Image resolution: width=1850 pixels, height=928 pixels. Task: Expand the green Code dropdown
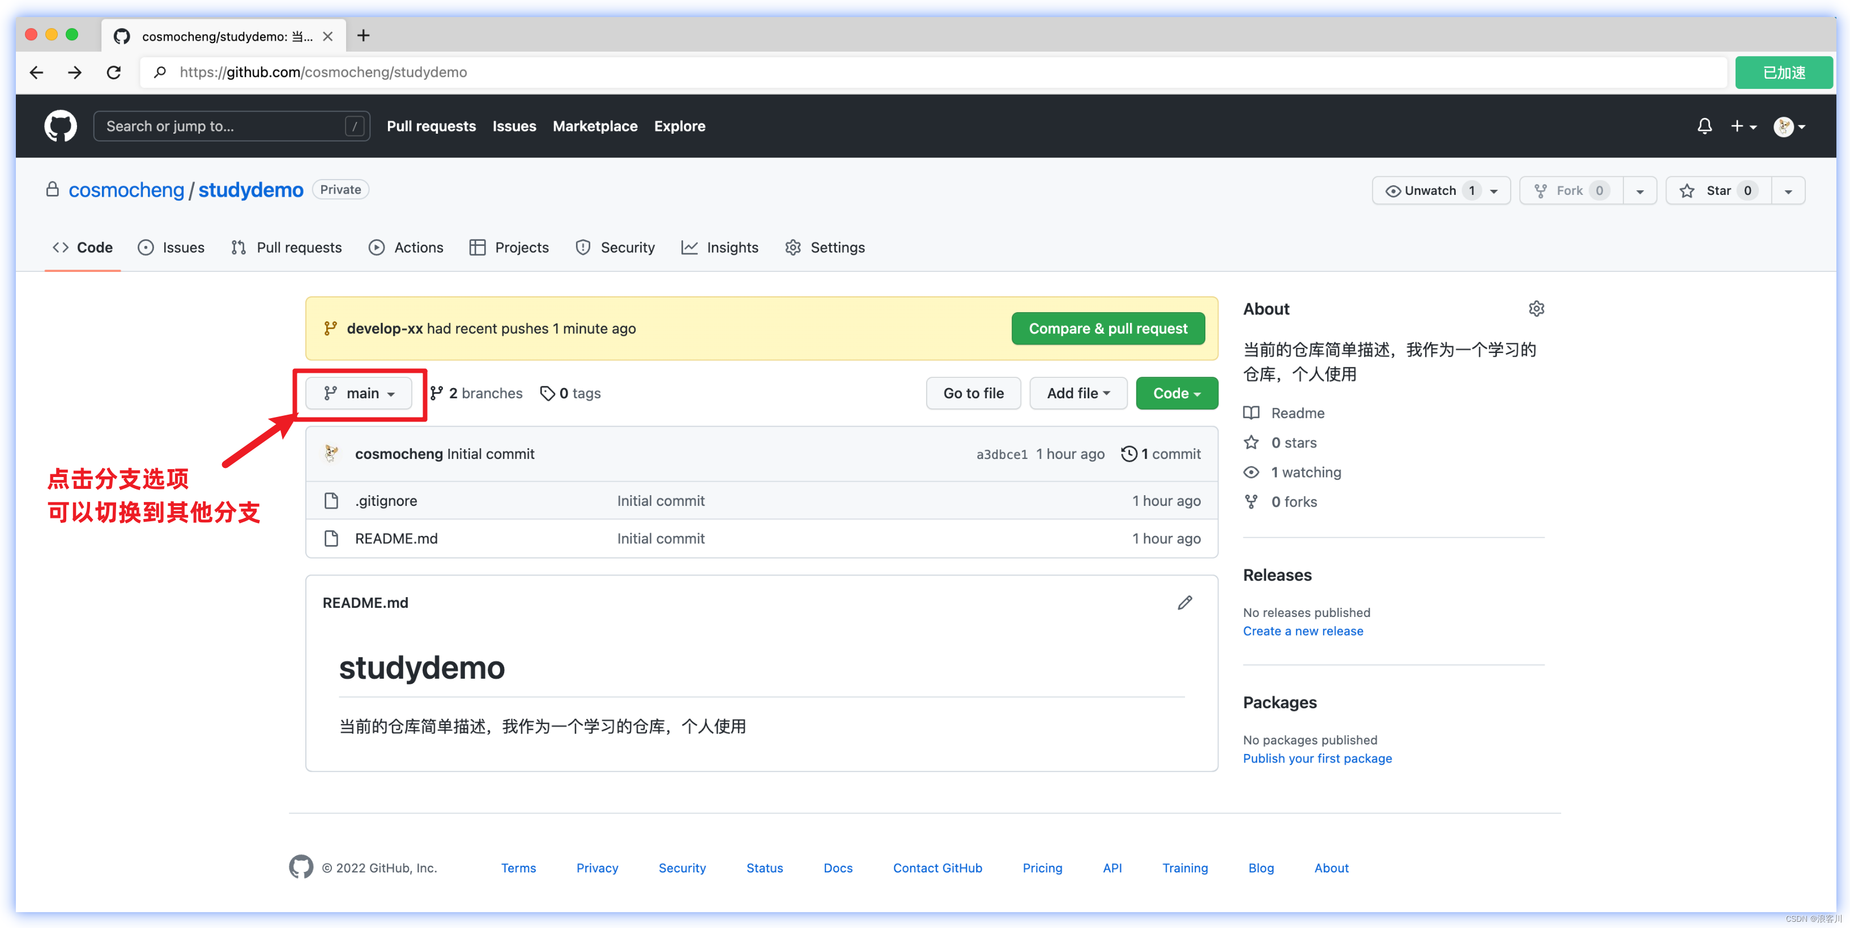click(x=1177, y=393)
